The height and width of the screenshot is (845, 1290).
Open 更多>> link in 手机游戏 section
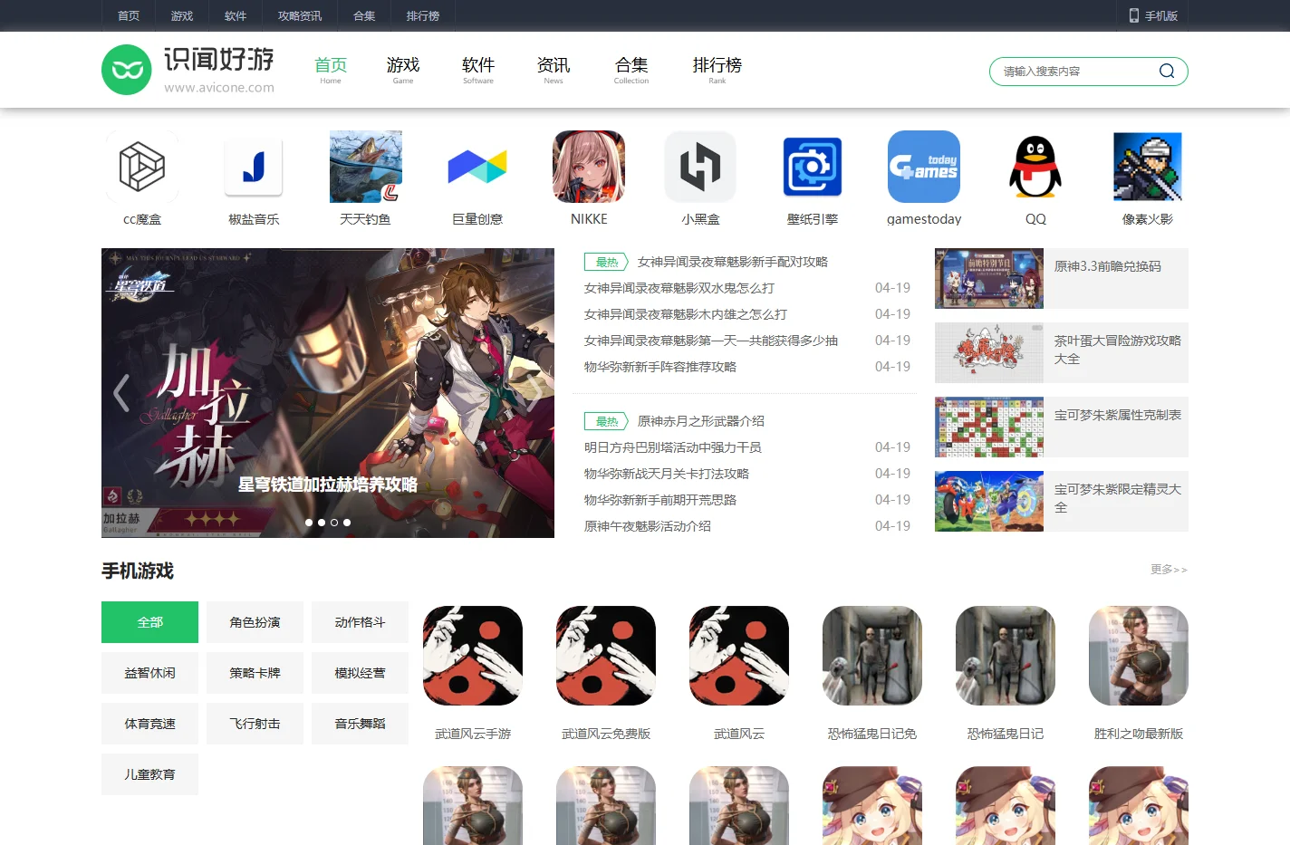1169,570
